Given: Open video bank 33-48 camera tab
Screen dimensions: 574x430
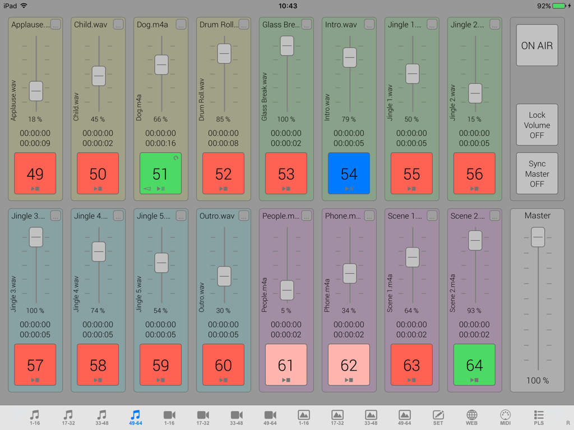Looking at the screenshot, I should point(237,418).
